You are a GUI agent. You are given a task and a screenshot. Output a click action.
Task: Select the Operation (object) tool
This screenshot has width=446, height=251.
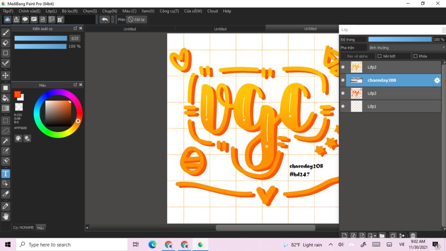pos(6,183)
